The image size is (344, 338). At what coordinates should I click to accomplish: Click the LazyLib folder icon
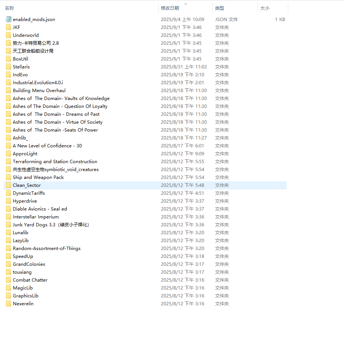(9, 240)
